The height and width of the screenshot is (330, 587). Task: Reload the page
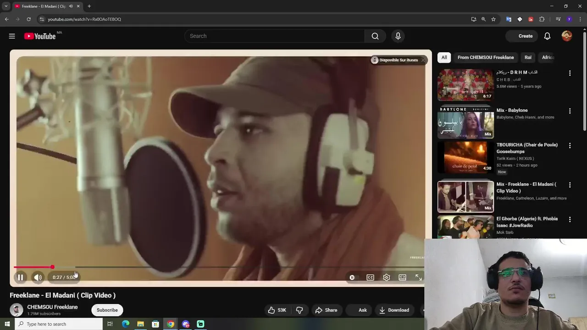click(x=28, y=19)
